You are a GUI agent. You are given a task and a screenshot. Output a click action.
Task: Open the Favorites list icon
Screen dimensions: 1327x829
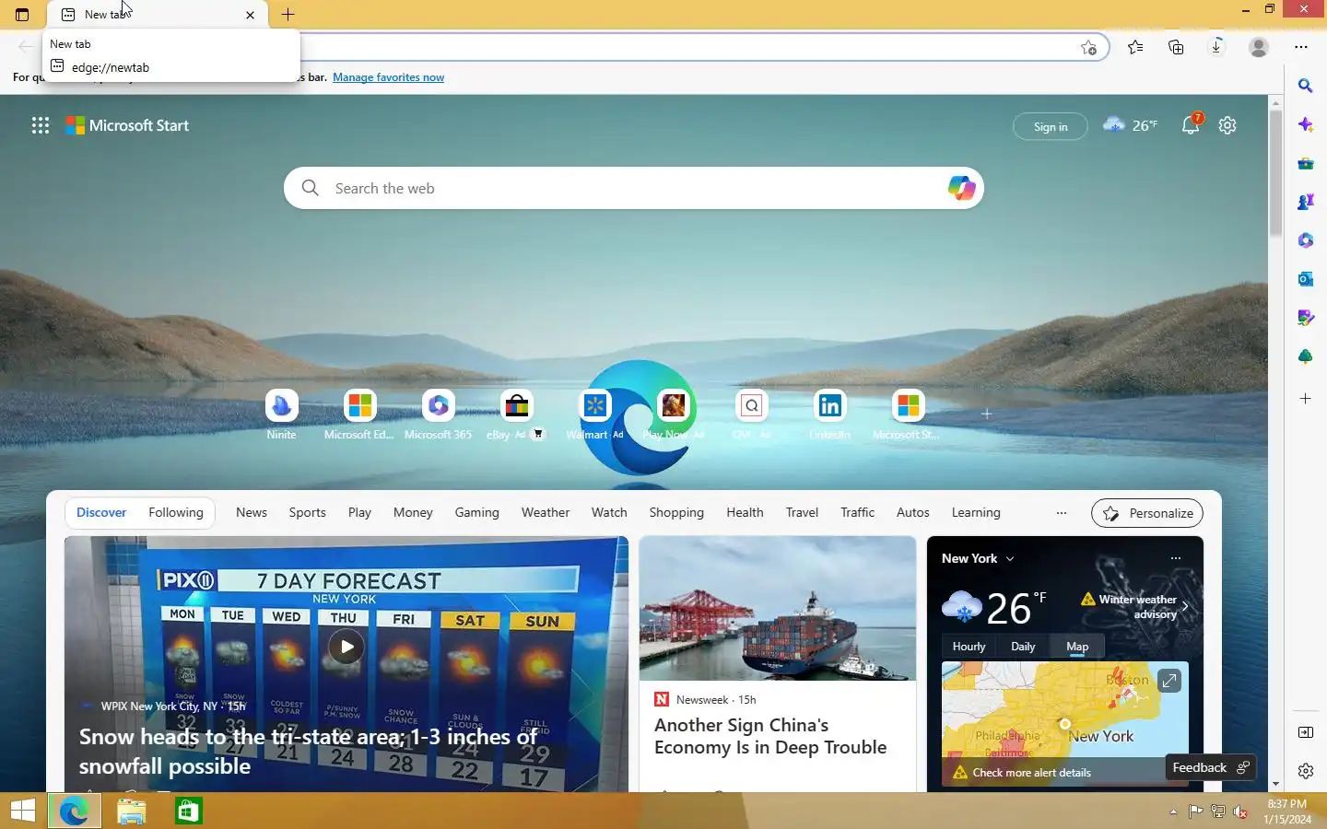tap(1135, 47)
